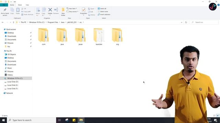220x123 pixels.
Task: Click the Cut command
Action: coord(24,9)
